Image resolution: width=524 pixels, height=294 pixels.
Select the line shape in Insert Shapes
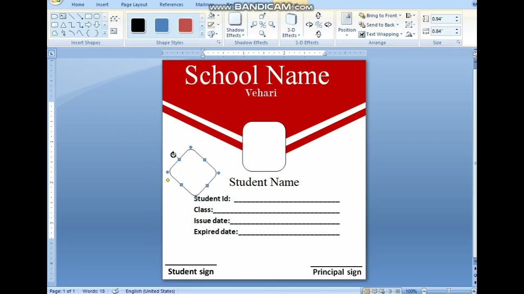click(x=72, y=16)
